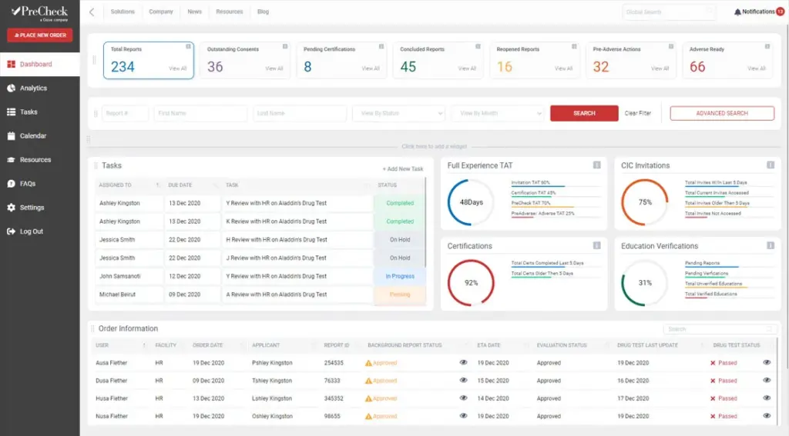View drug test details for Nusa Flether
789x436 pixels.
(x=767, y=416)
